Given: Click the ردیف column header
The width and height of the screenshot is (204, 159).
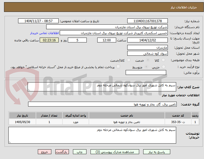Looking at the screenshot, I should point(195,115).
